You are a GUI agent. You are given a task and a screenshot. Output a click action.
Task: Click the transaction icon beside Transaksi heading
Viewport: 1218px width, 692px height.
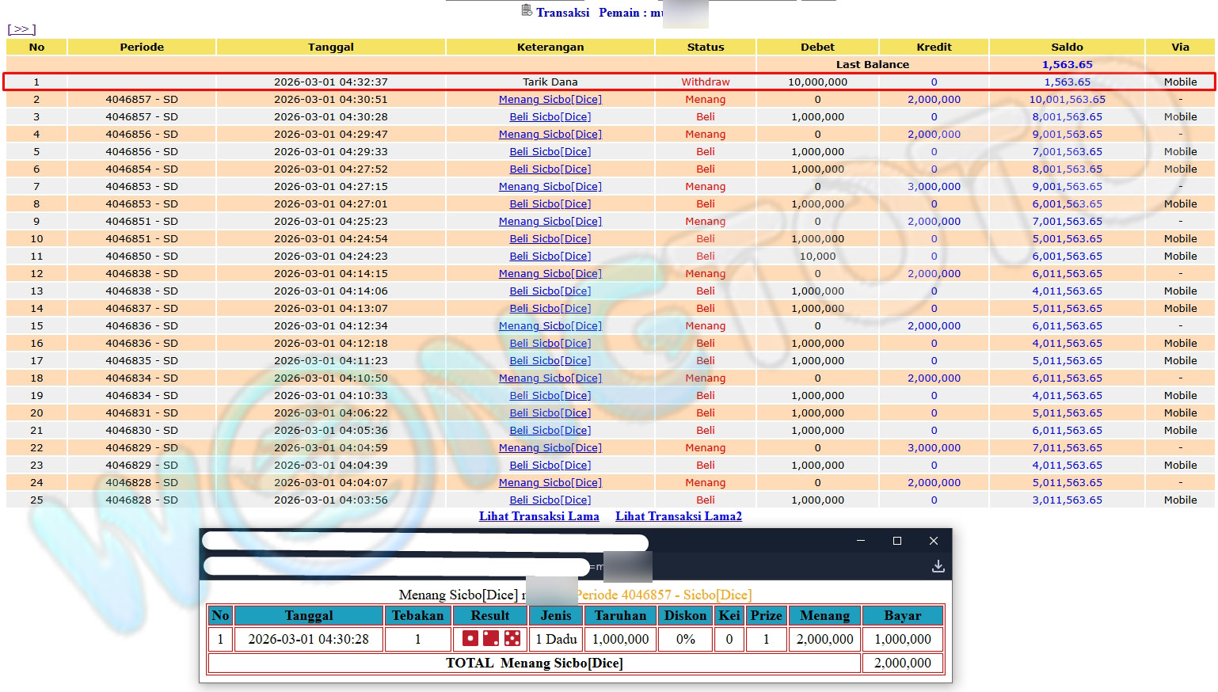527,10
